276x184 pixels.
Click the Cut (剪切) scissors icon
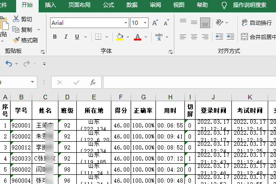tap(16, 19)
